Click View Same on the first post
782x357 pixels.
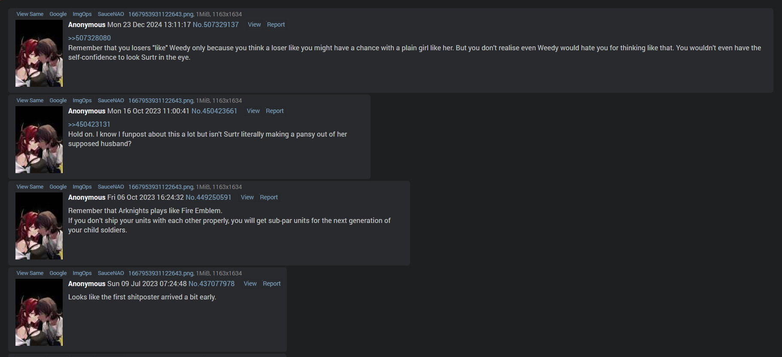tap(30, 14)
